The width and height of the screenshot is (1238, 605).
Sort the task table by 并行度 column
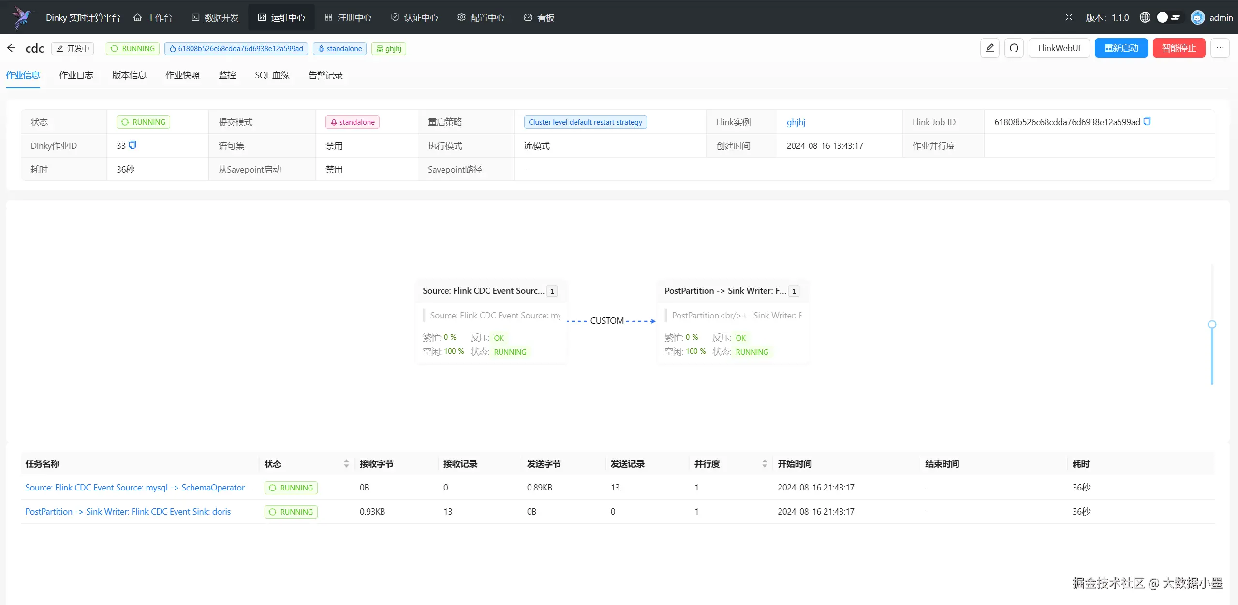click(x=765, y=464)
